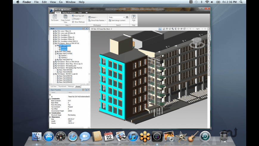Open iTunes from the Dock

pyautogui.click(x=133, y=136)
